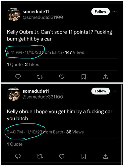Open the @somedude331100 handle in top tweet

43,17
